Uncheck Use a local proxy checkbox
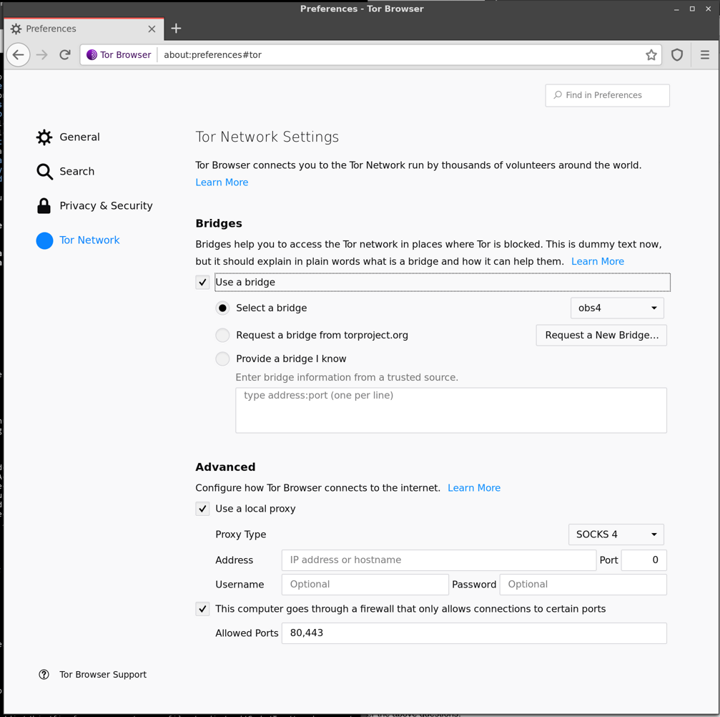This screenshot has width=720, height=717. tap(202, 509)
